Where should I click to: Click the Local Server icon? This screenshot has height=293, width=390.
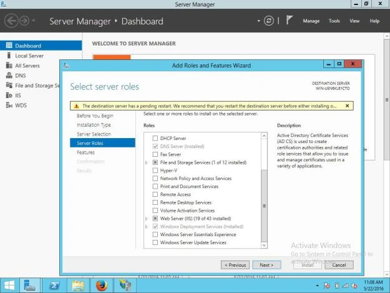(x=9, y=55)
